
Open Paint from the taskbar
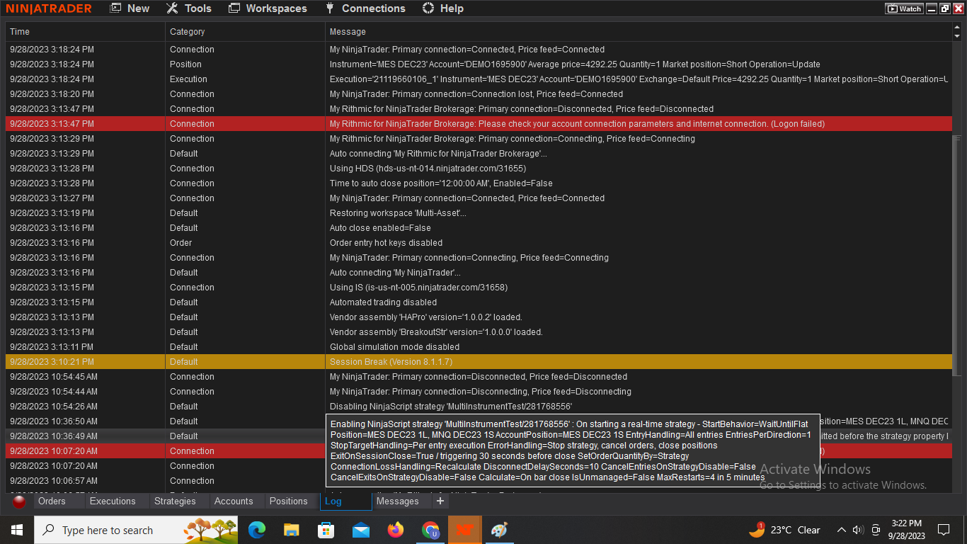coord(500,530)
